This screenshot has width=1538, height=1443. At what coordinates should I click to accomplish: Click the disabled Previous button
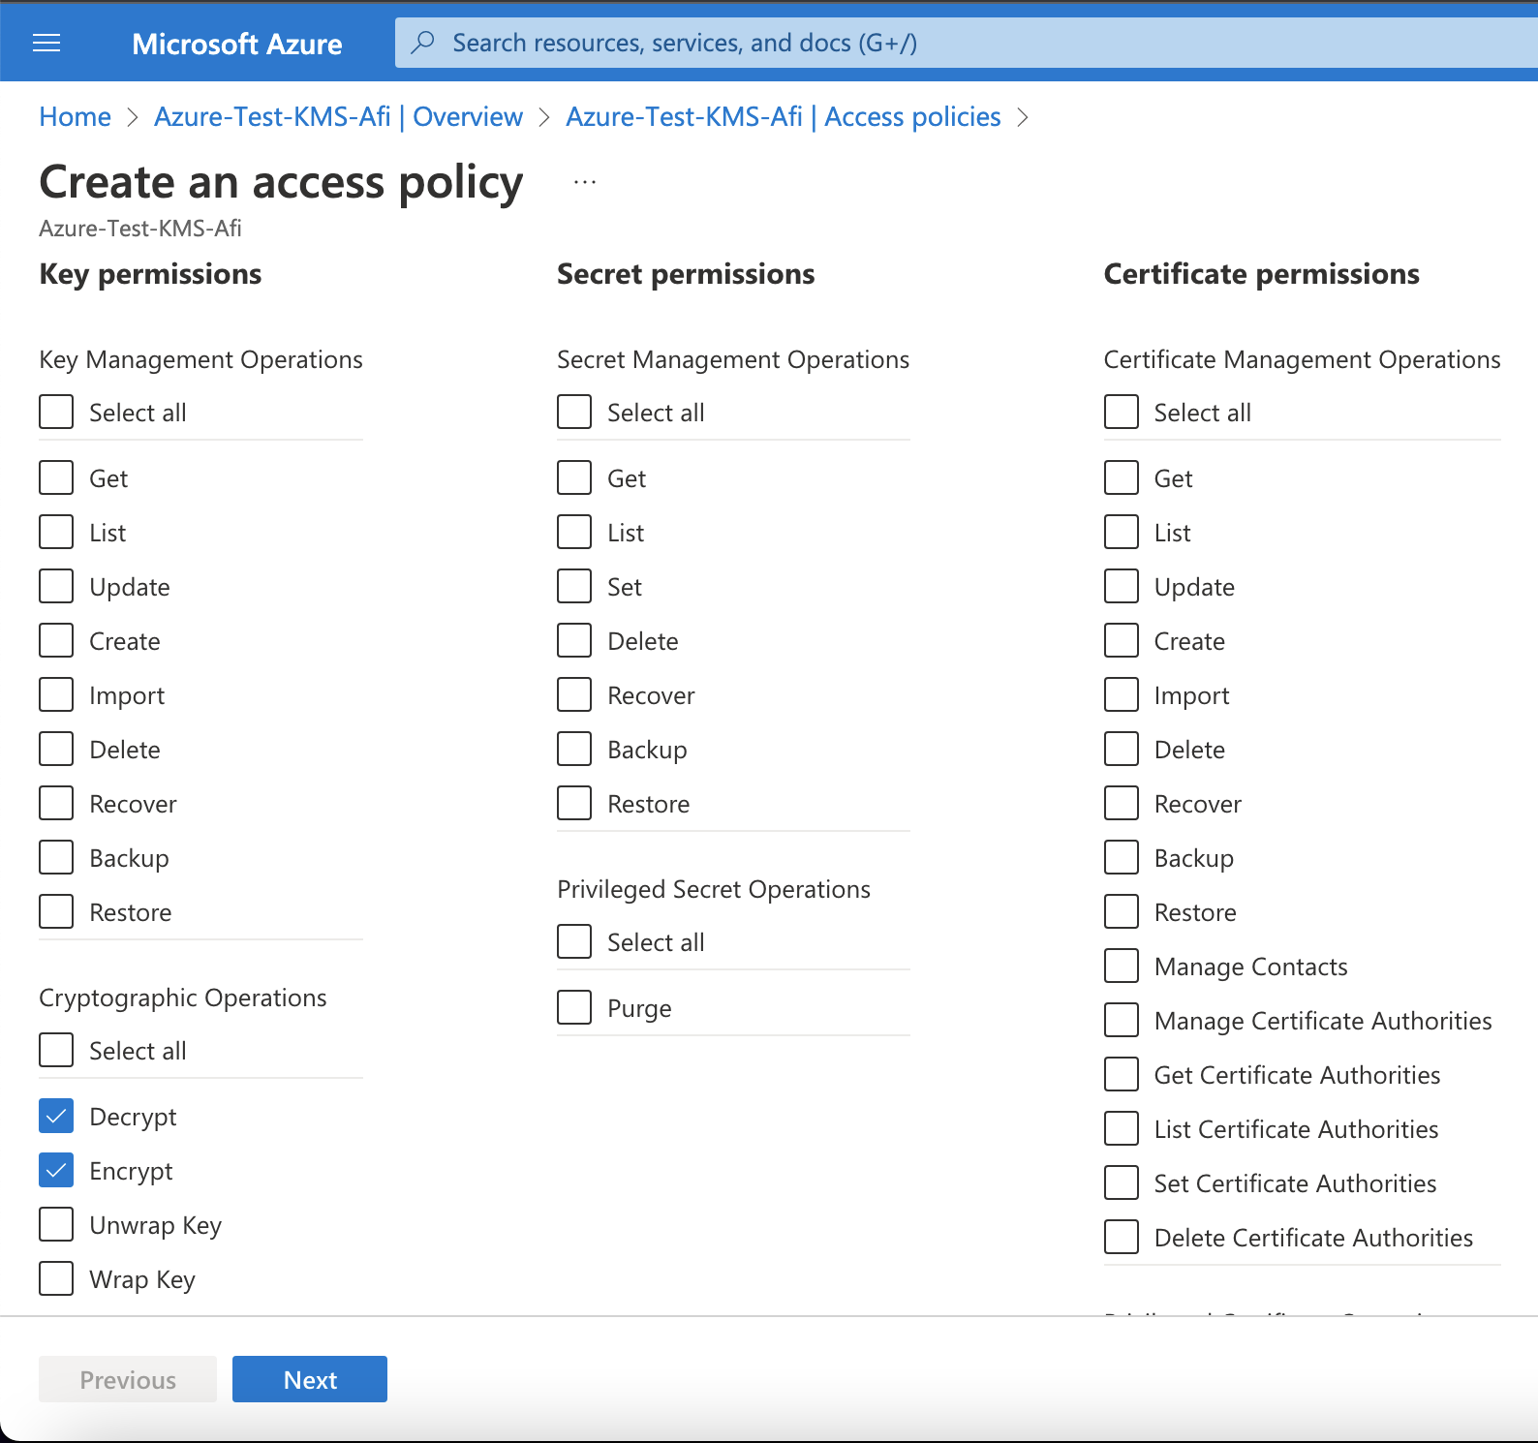(x=128, y=1379)
